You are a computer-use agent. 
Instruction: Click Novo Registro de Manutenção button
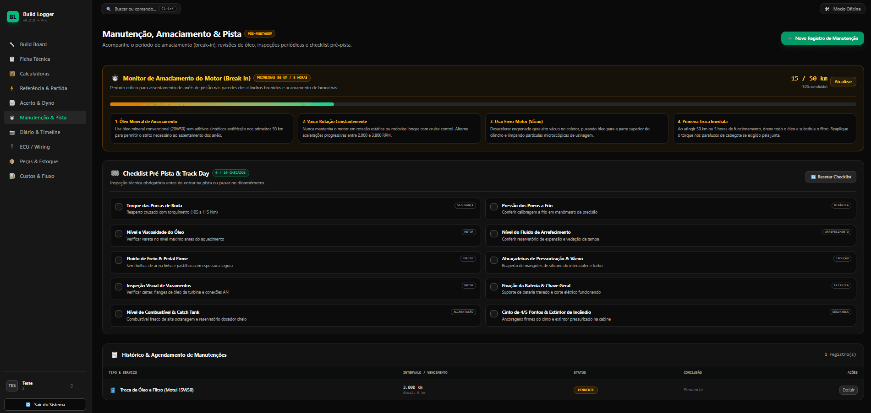pyautogui.click(x=822, y=38)
